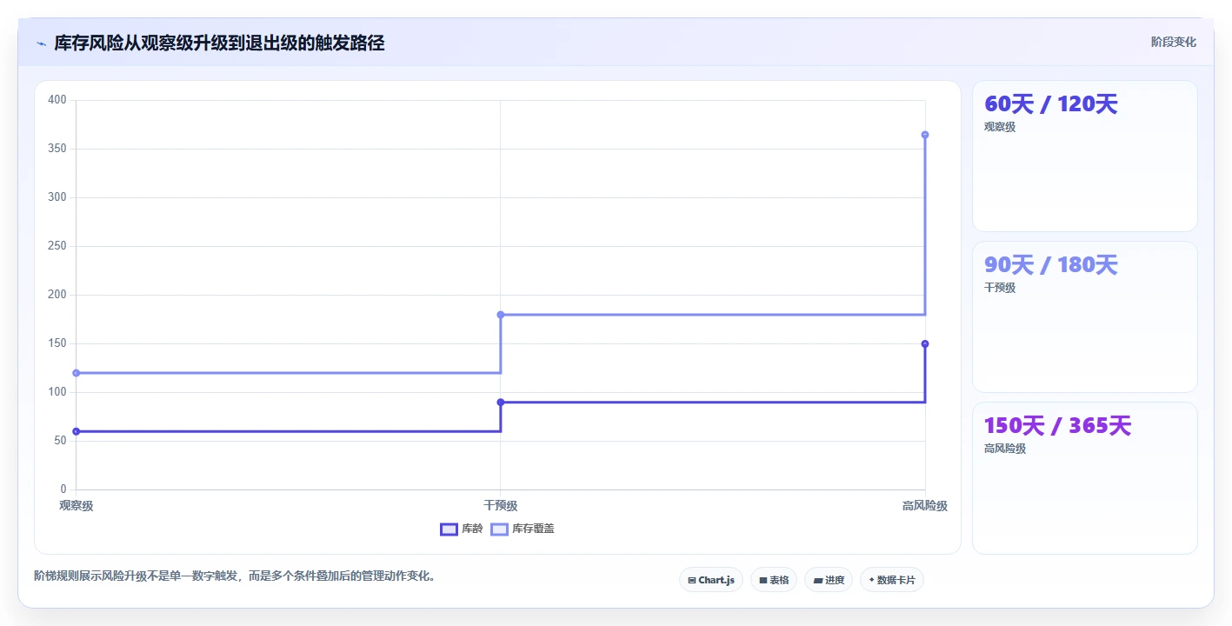Click the chart title 库存风险从观察级升级到退出级的触发路径
1232x626 pixels.
click(219, 43)
